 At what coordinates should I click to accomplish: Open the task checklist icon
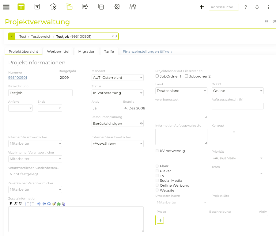(x=85, y=7)
